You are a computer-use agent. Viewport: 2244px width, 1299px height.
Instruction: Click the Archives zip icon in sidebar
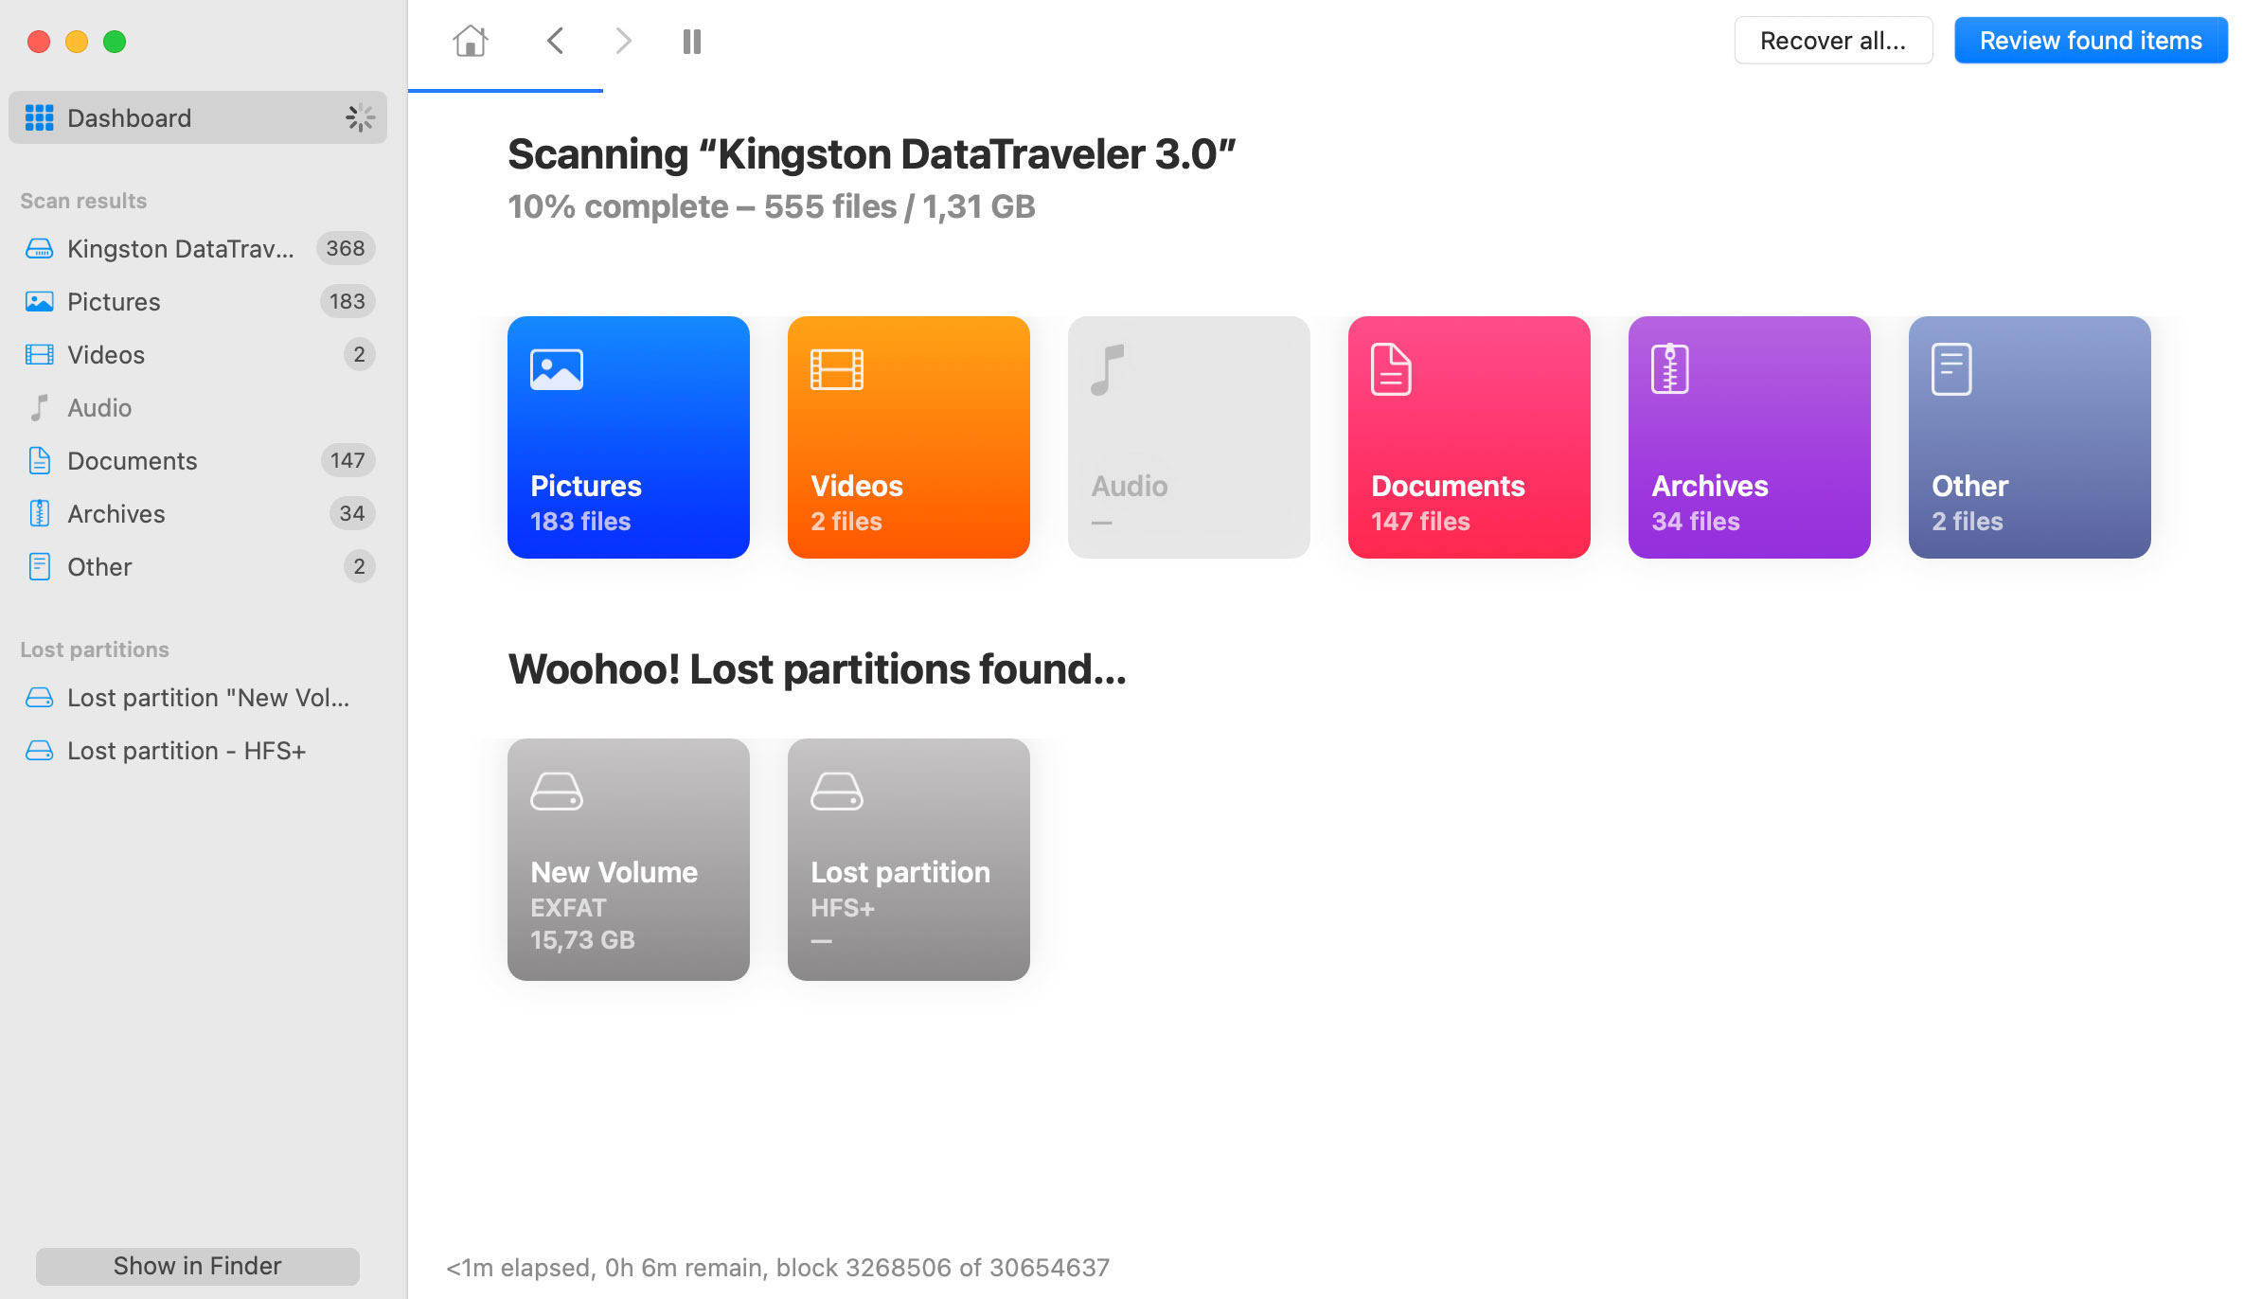[39, 513]
